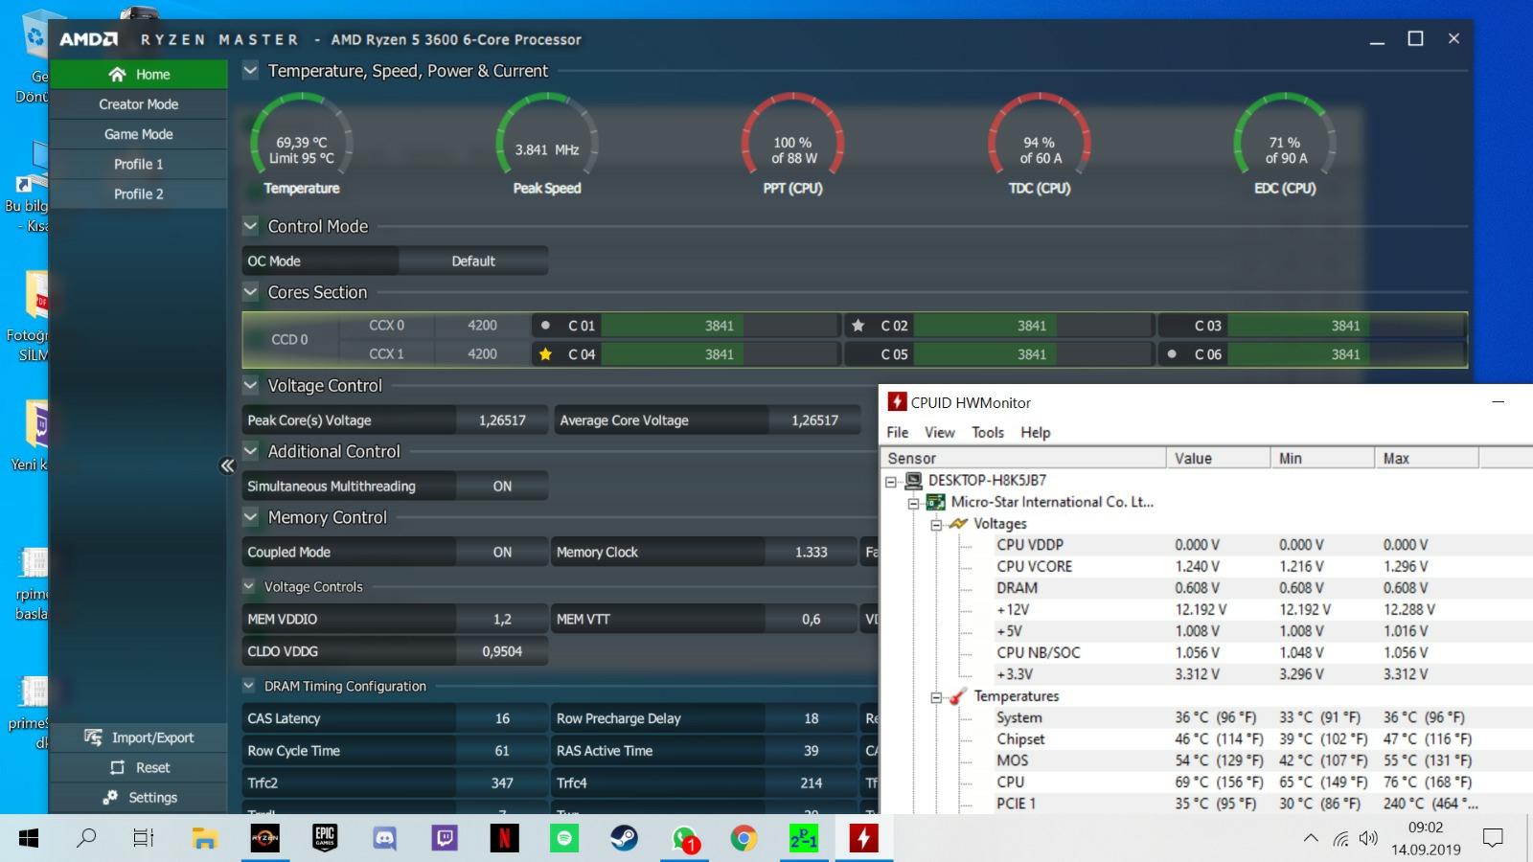Collapse the Additional Control section

(251, 450)
